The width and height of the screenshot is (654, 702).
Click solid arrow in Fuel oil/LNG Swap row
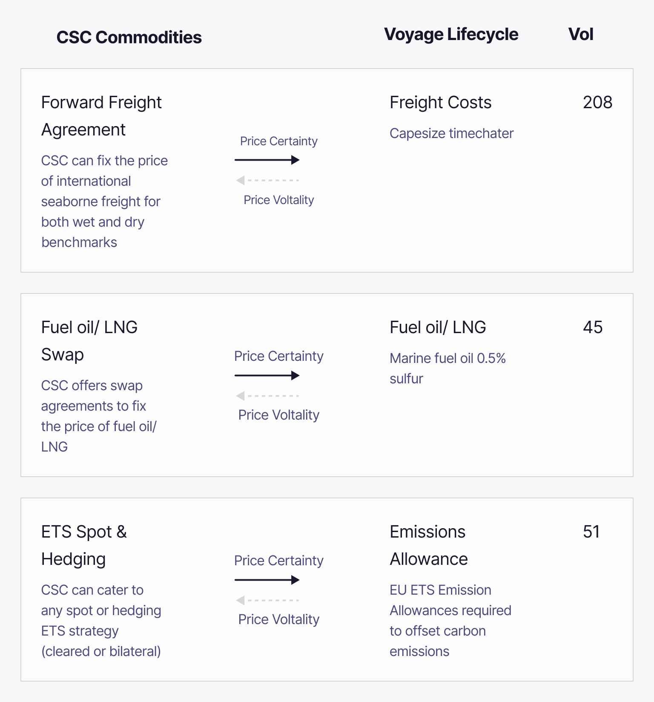click(x=267, y=375)
